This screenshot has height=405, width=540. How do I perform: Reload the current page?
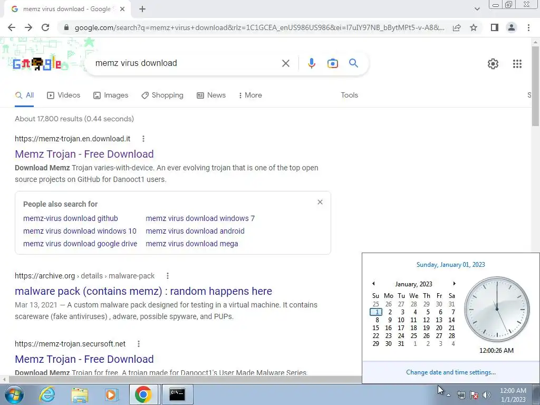(x=45, y=27)
